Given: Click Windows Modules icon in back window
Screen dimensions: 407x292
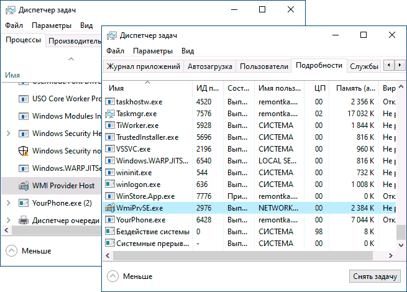Looking at the screenshot, I should click(24, 116).
